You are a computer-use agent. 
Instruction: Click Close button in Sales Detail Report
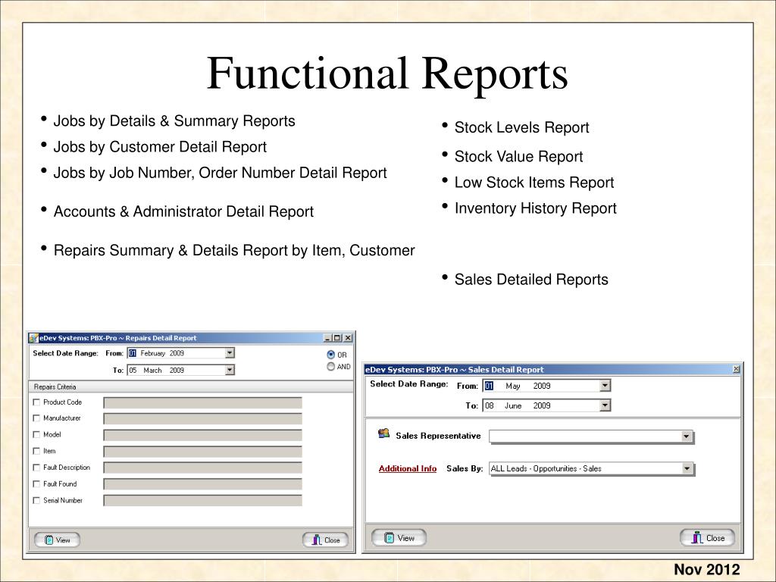tap(708, 537)
